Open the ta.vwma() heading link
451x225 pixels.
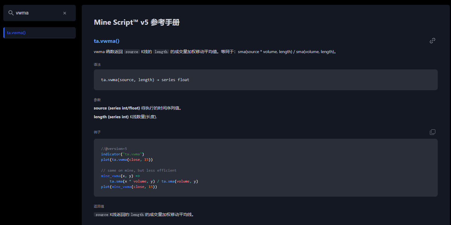coord(106,41)
